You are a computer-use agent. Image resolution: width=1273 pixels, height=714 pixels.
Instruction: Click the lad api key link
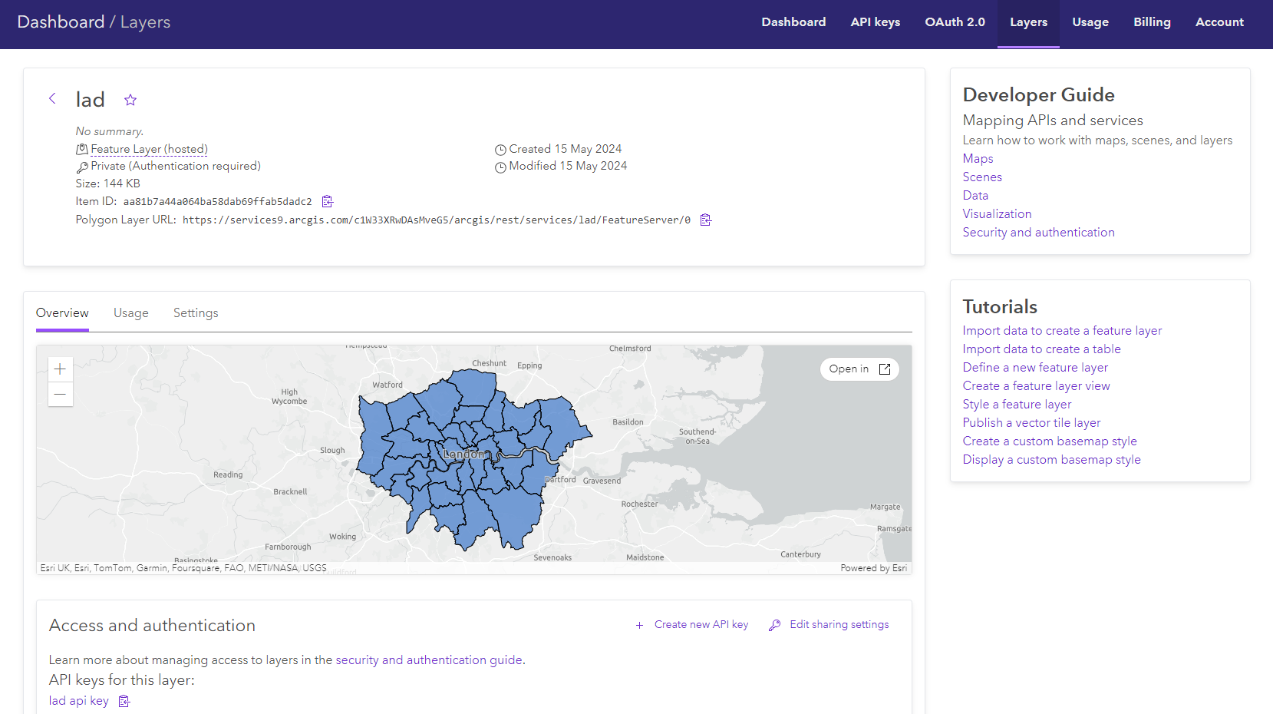coord(78,700)
